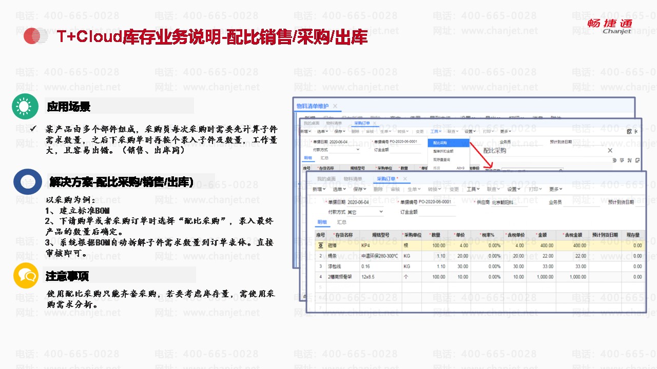Switch to 物料清单 tab in front window
The image size is (657, 369).
coord(353,179)
